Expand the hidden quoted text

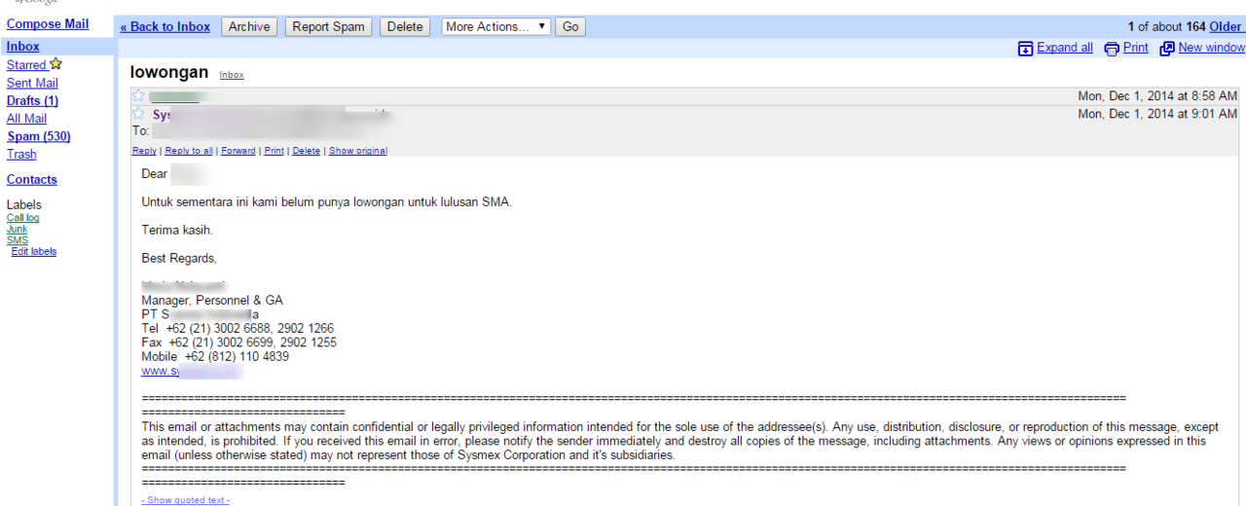pos(185,500)
